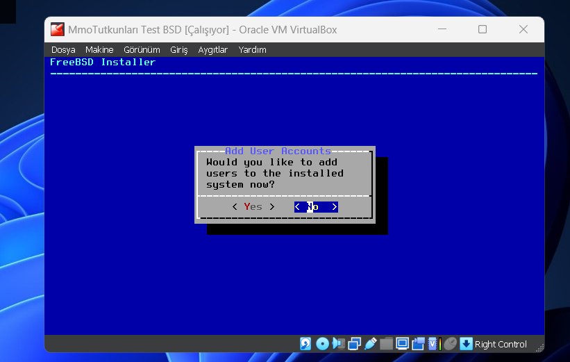Image resolution: width=570 pixels, height=362 pixels.
Task: Open the Görünüm menu
Action: pyautogui.click(x=142, y=50)
